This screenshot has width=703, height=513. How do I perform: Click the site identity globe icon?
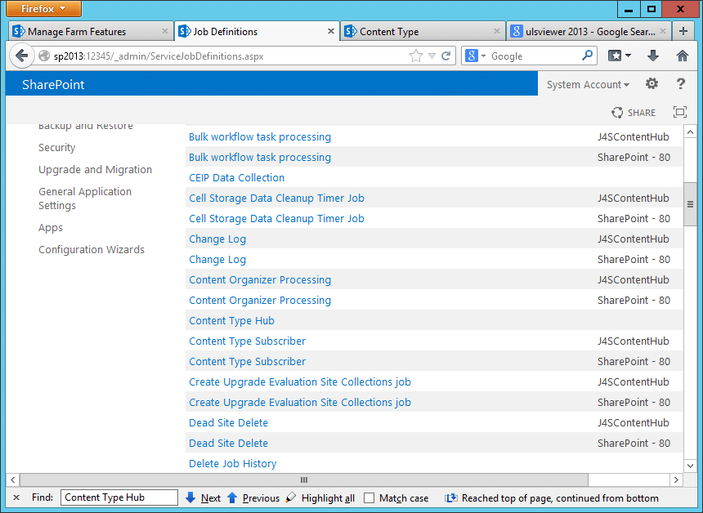coord(44,56)
